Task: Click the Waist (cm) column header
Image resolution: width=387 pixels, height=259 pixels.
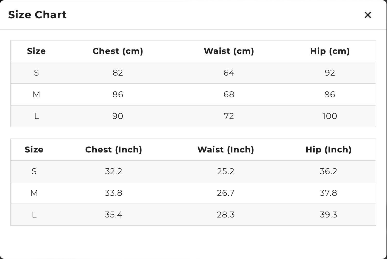Action: point(229,51)
